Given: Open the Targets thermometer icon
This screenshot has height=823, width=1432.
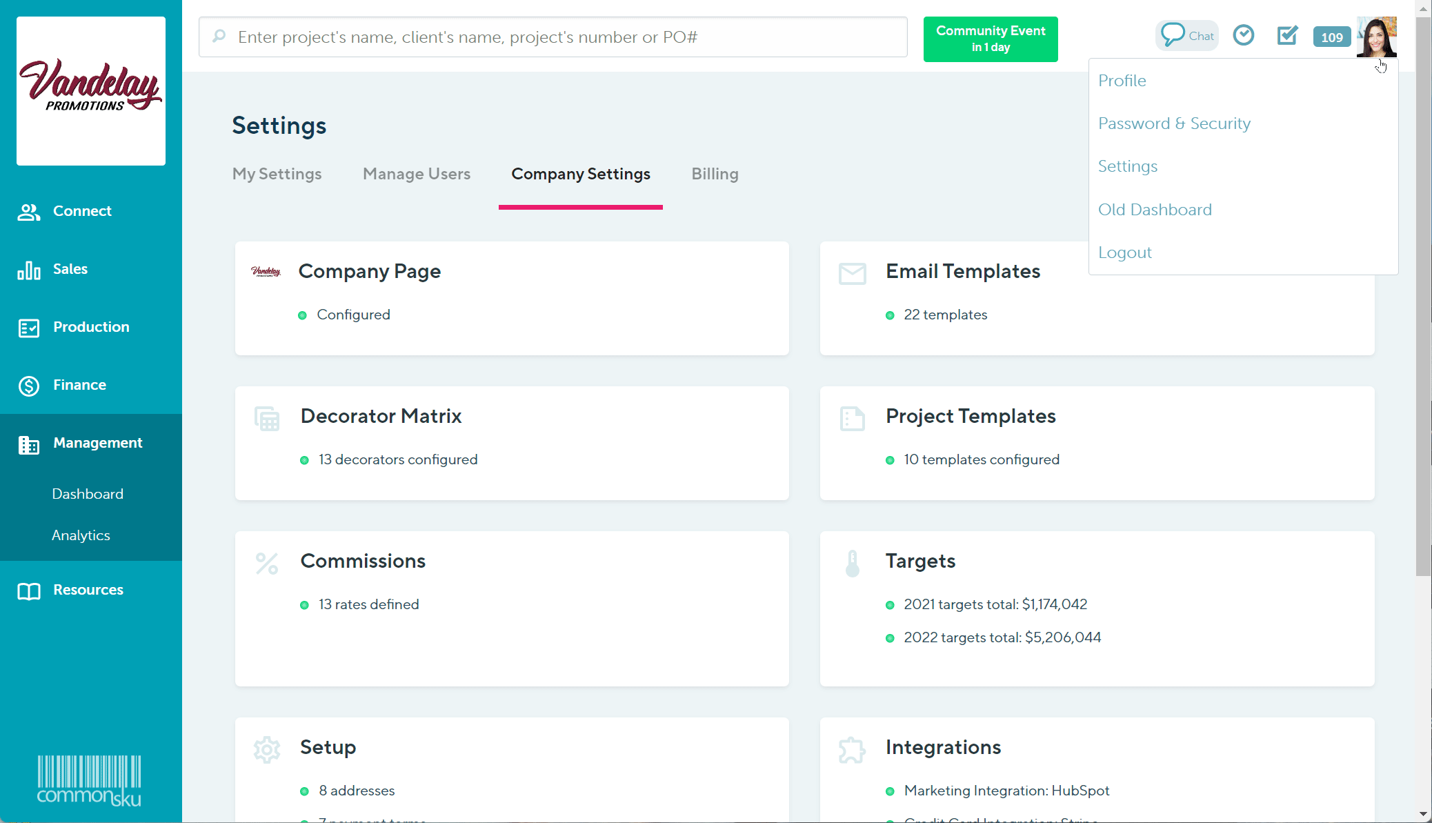Looking at the screenshot, I should point(853,562).
